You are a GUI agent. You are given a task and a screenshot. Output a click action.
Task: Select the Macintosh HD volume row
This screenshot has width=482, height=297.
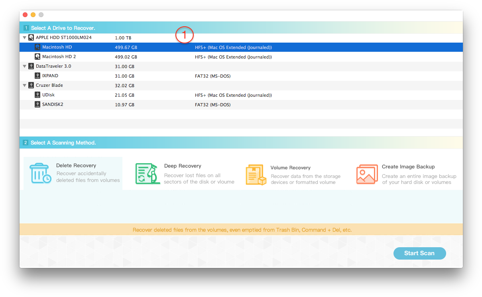click(x=241, y=47)
